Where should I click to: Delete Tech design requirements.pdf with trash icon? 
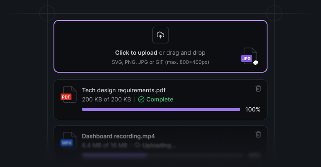click(x=258, y=89)
